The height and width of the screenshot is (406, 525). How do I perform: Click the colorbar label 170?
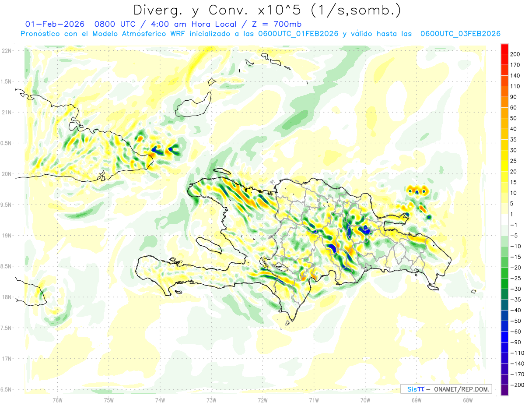(x=515, y=65)
